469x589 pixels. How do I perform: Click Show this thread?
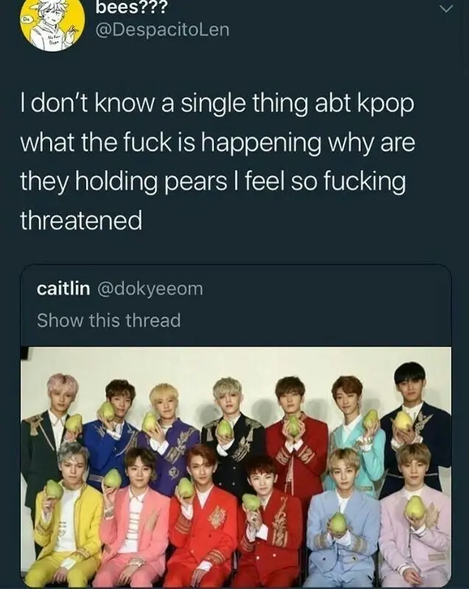click(108, 321)
